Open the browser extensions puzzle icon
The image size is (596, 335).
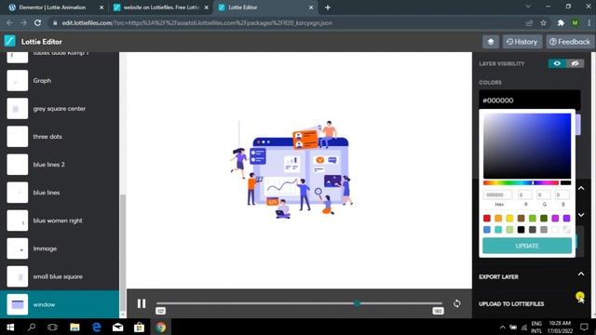(561, 22)
